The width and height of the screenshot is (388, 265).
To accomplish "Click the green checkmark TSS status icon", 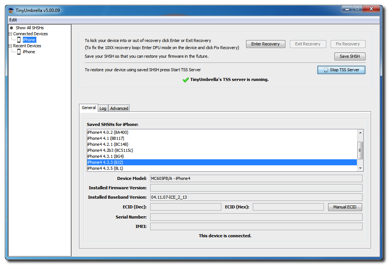I will pyautogui.click(x=185, y=80).
